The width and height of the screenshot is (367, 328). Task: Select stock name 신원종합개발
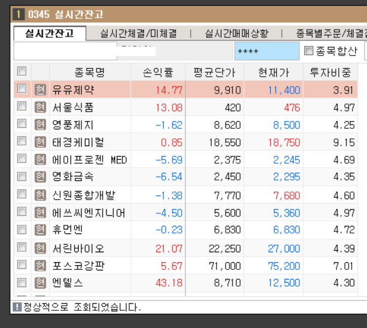[x=84, y=195]
